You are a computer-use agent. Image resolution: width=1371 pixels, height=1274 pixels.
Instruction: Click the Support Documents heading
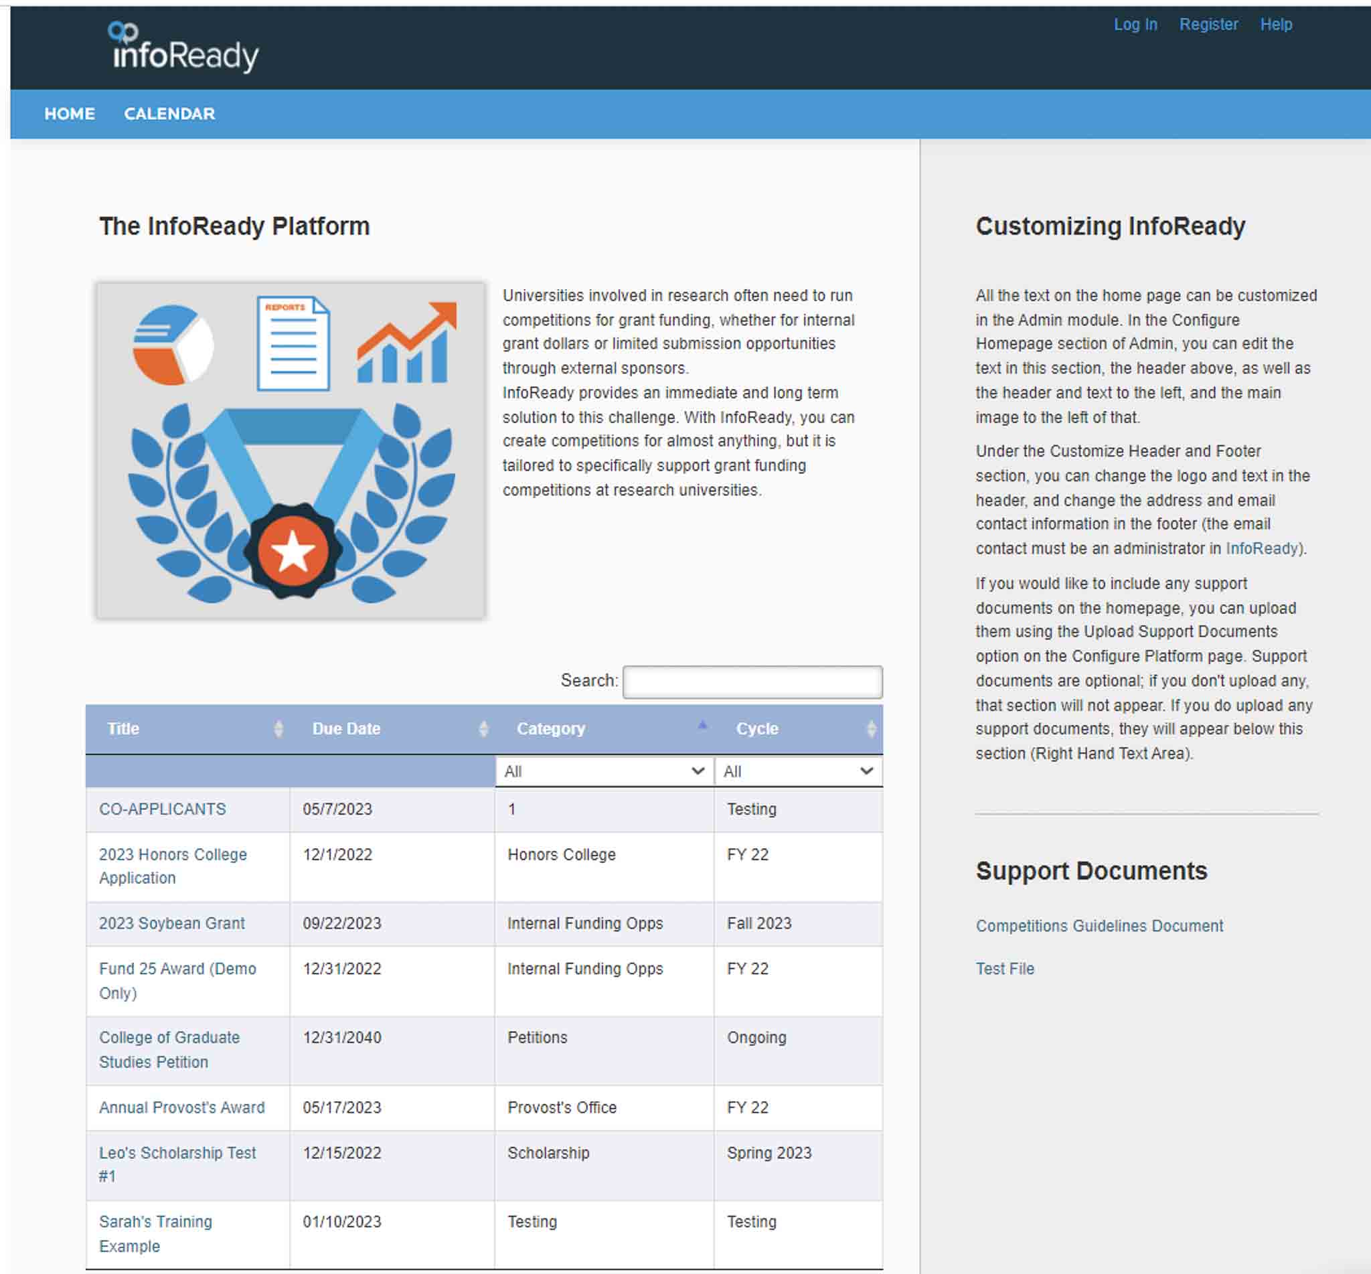(x=1091, y=871)
